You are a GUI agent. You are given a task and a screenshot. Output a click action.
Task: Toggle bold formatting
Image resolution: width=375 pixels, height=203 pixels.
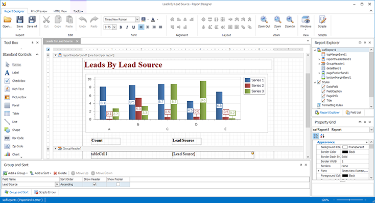tap(121, 27)
